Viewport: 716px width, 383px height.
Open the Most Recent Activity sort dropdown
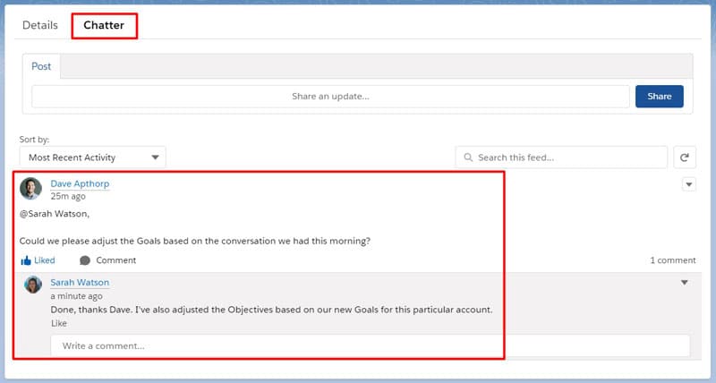click(x=92, y=157)
